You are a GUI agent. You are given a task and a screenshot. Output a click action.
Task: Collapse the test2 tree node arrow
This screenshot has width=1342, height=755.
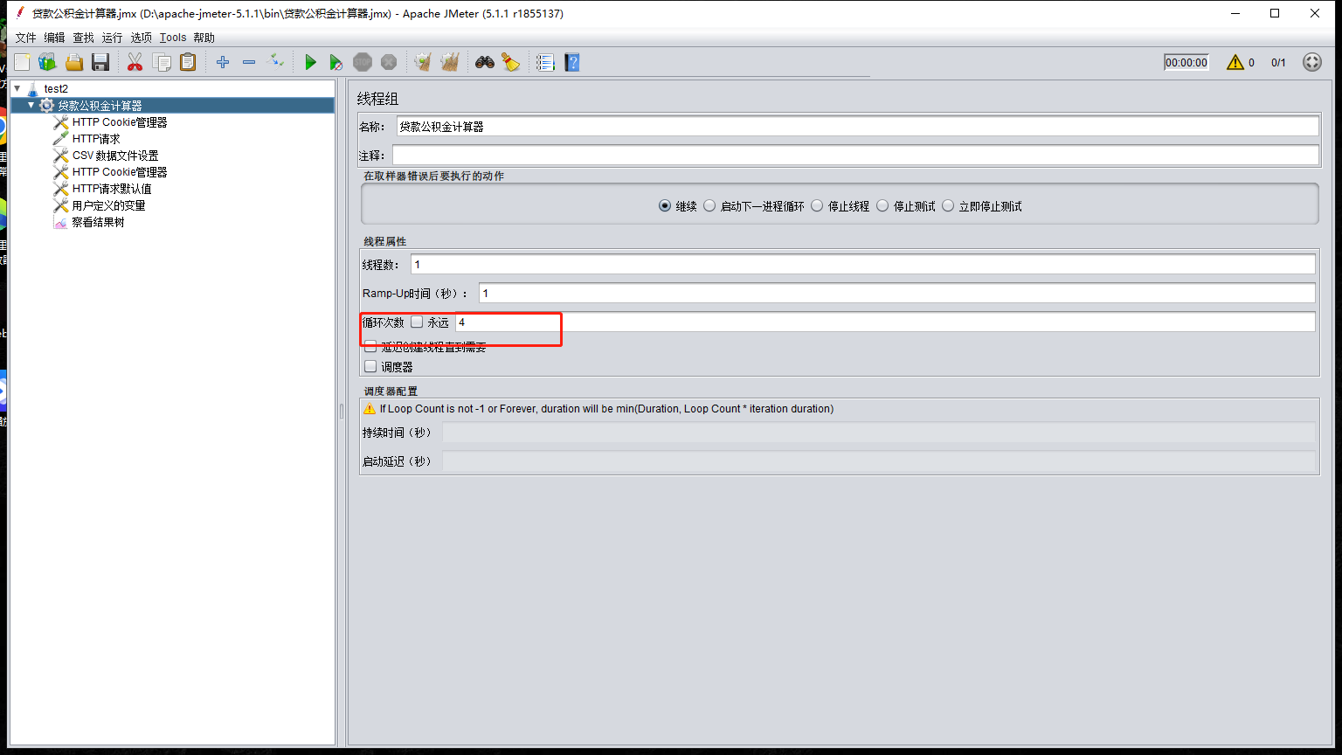[x=17, y=88]
